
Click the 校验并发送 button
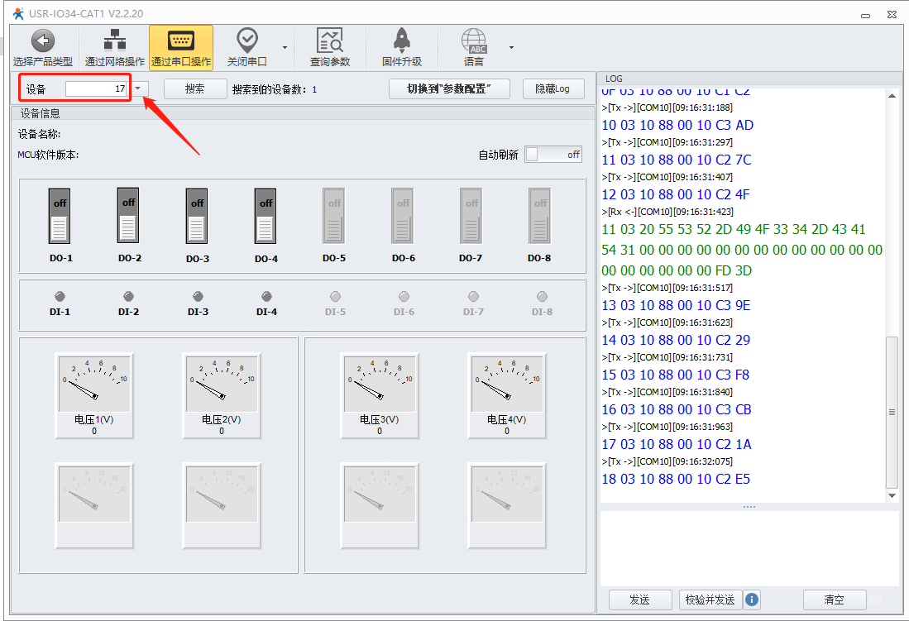click(x=710, y=600)
